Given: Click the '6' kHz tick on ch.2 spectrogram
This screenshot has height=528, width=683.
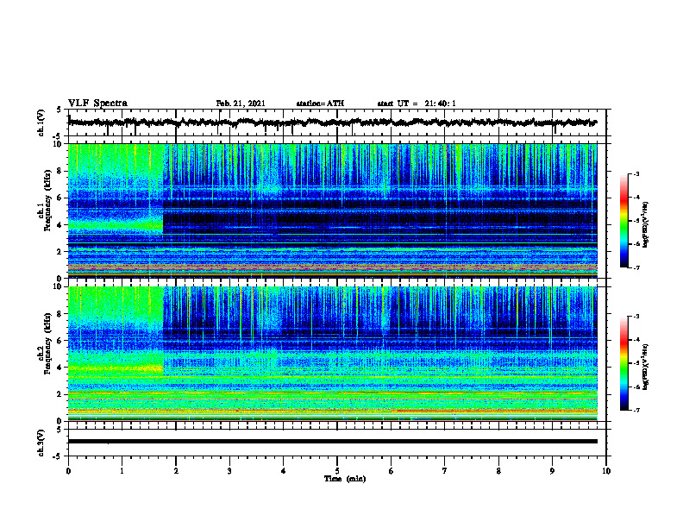Looking at the screenshot, I should (60, 341).
